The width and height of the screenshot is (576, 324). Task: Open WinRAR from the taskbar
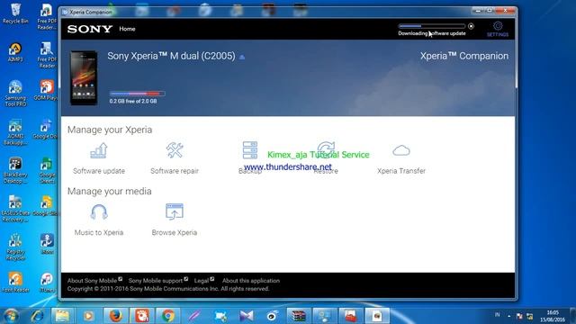pyautogui.click(x=298, y=316)
